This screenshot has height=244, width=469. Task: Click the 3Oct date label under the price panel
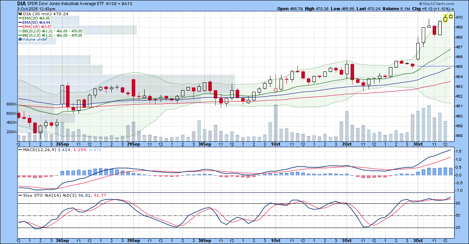(417, 144)
